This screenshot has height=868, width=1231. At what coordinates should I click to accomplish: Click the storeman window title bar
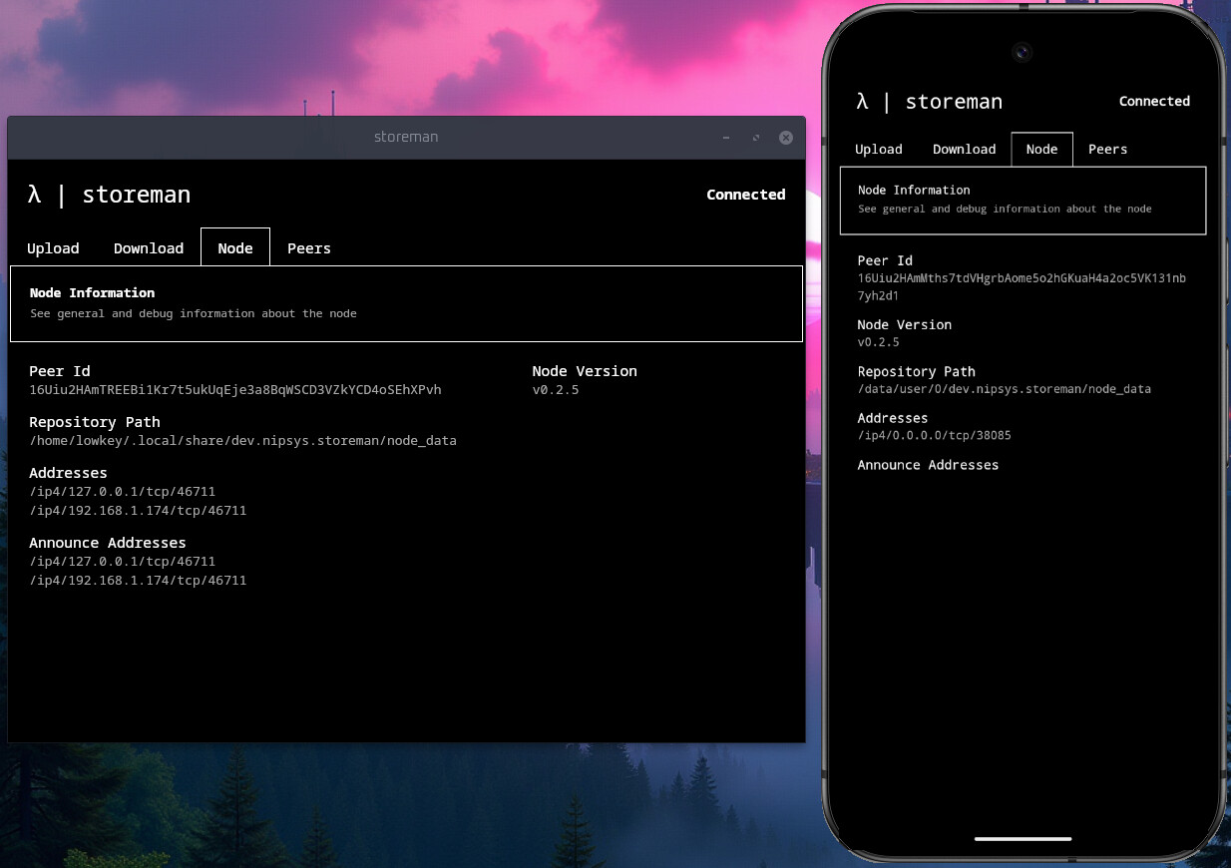pyautogui.click(x=406, y=138)
